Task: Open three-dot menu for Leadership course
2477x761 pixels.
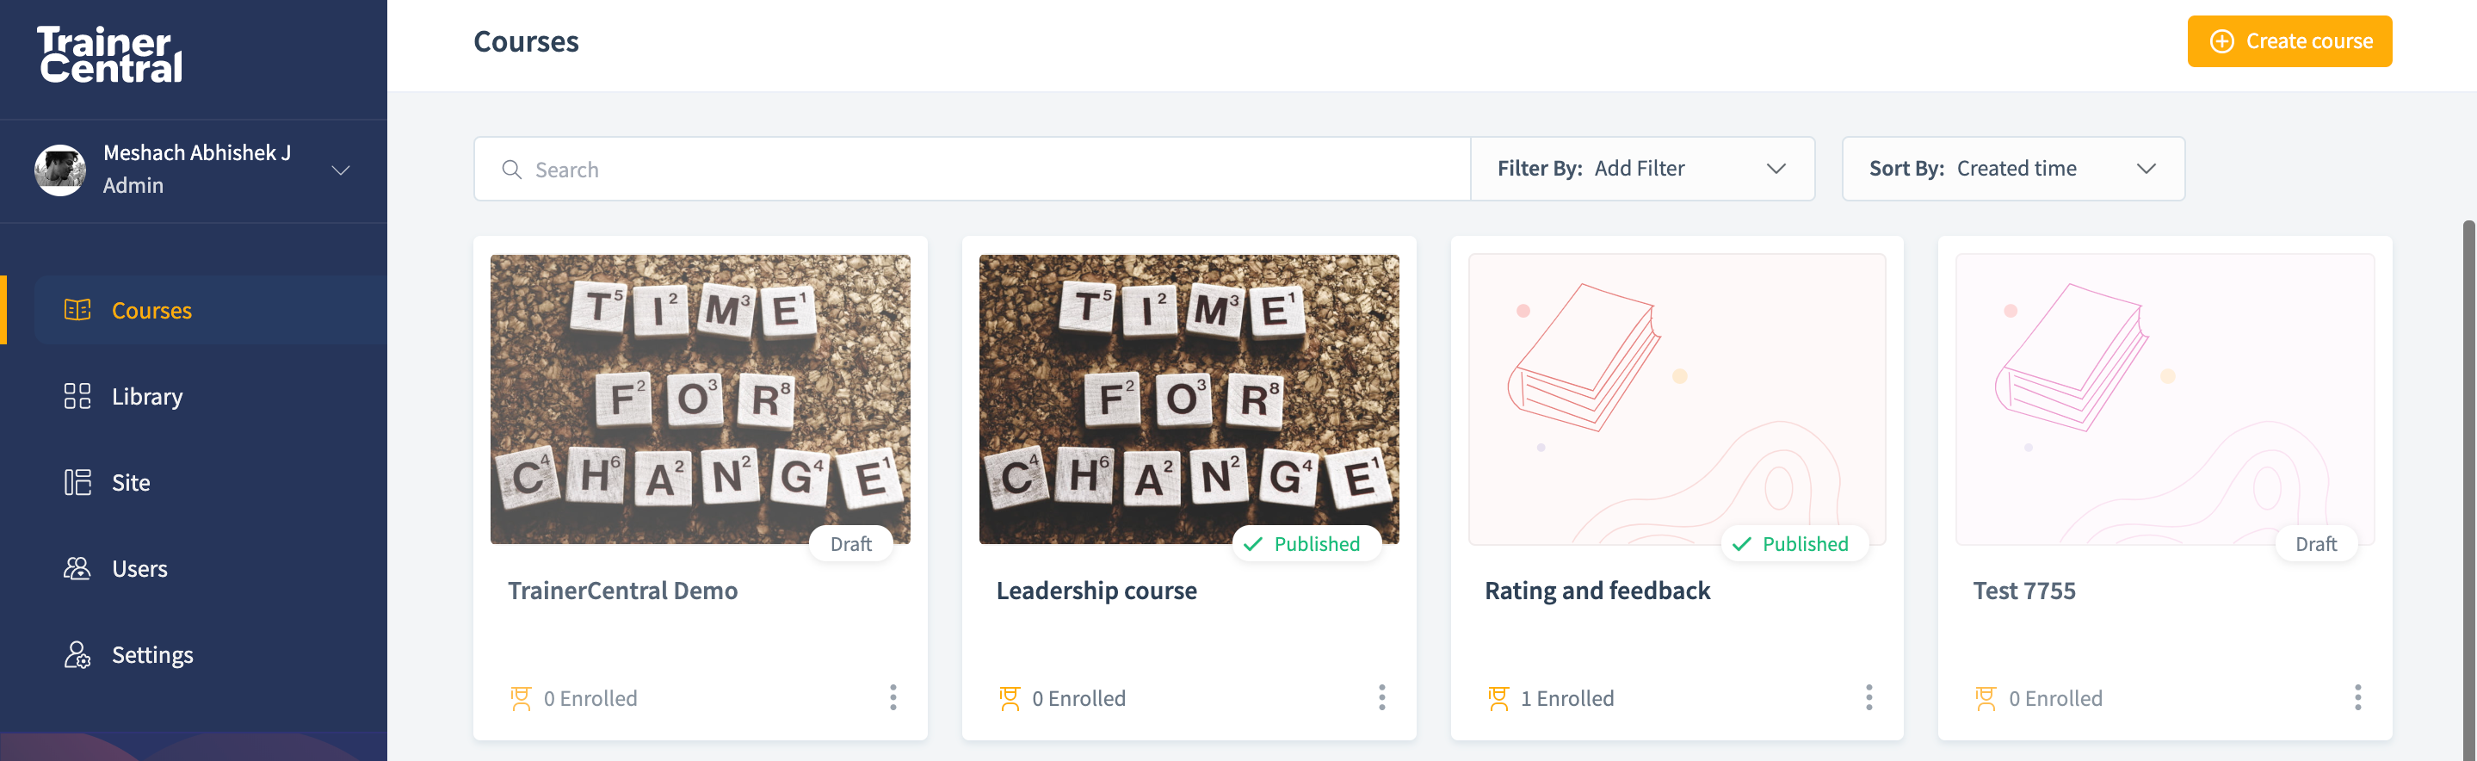Action: coord(1381,697)
